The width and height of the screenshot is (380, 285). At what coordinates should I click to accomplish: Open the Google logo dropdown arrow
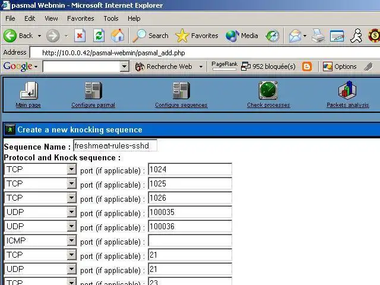[36, 66]
